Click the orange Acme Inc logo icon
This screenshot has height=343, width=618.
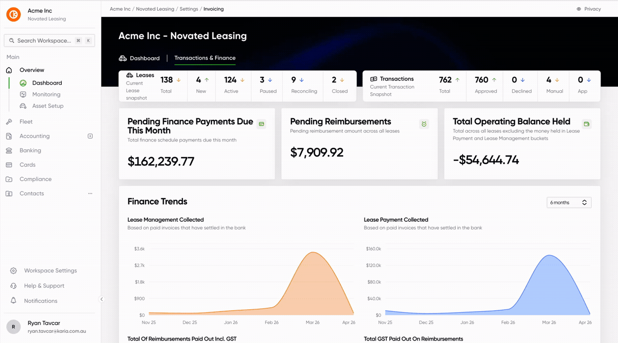point(14,14)
